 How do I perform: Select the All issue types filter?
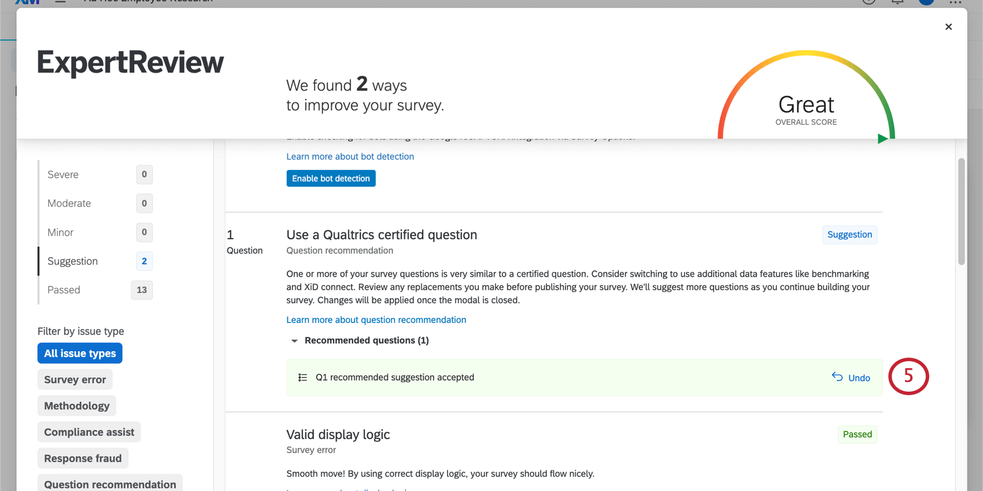[x=80, y=353]
